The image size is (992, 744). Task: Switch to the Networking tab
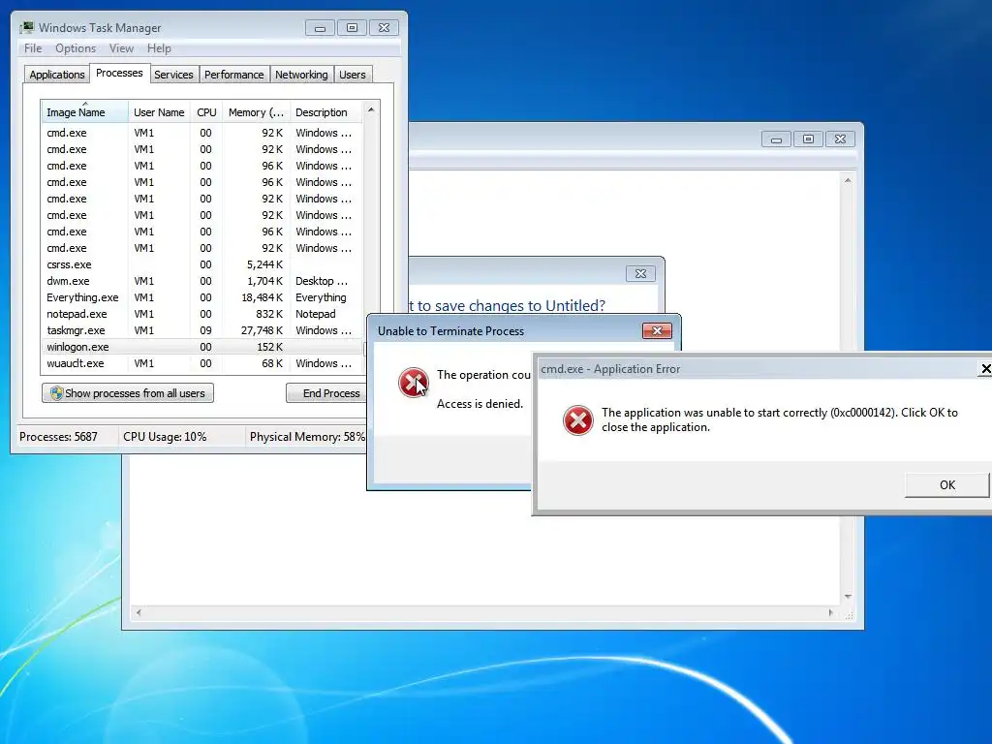(x=301, y=75)
